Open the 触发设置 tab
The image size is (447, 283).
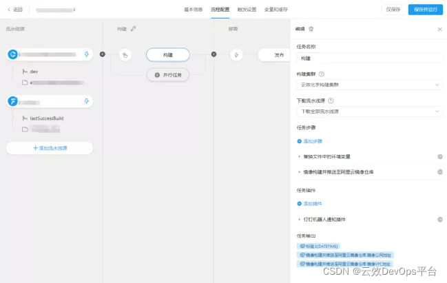click(247, 10)
